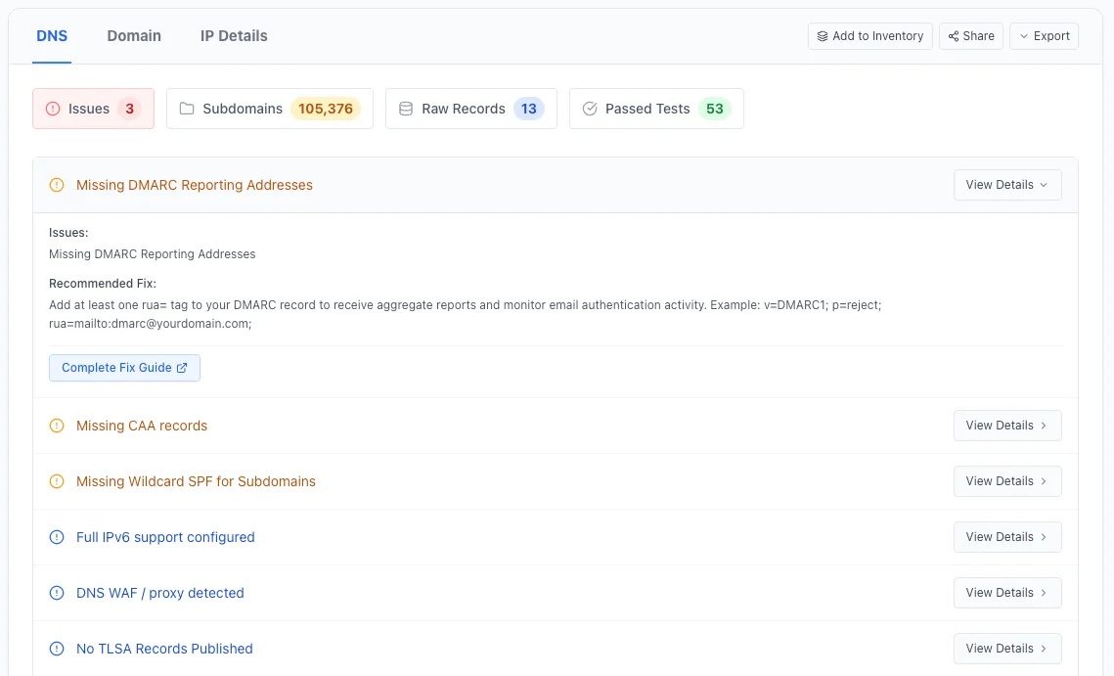This screenshot has width=1114, height=676.
Task: Click the No TLSA Records Published title
Action: tap(164, 649)
